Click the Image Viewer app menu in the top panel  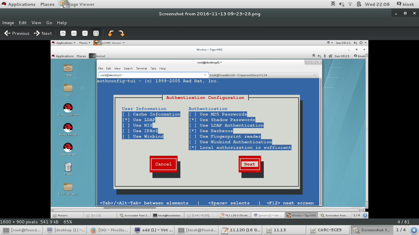[x=77, y=4]
